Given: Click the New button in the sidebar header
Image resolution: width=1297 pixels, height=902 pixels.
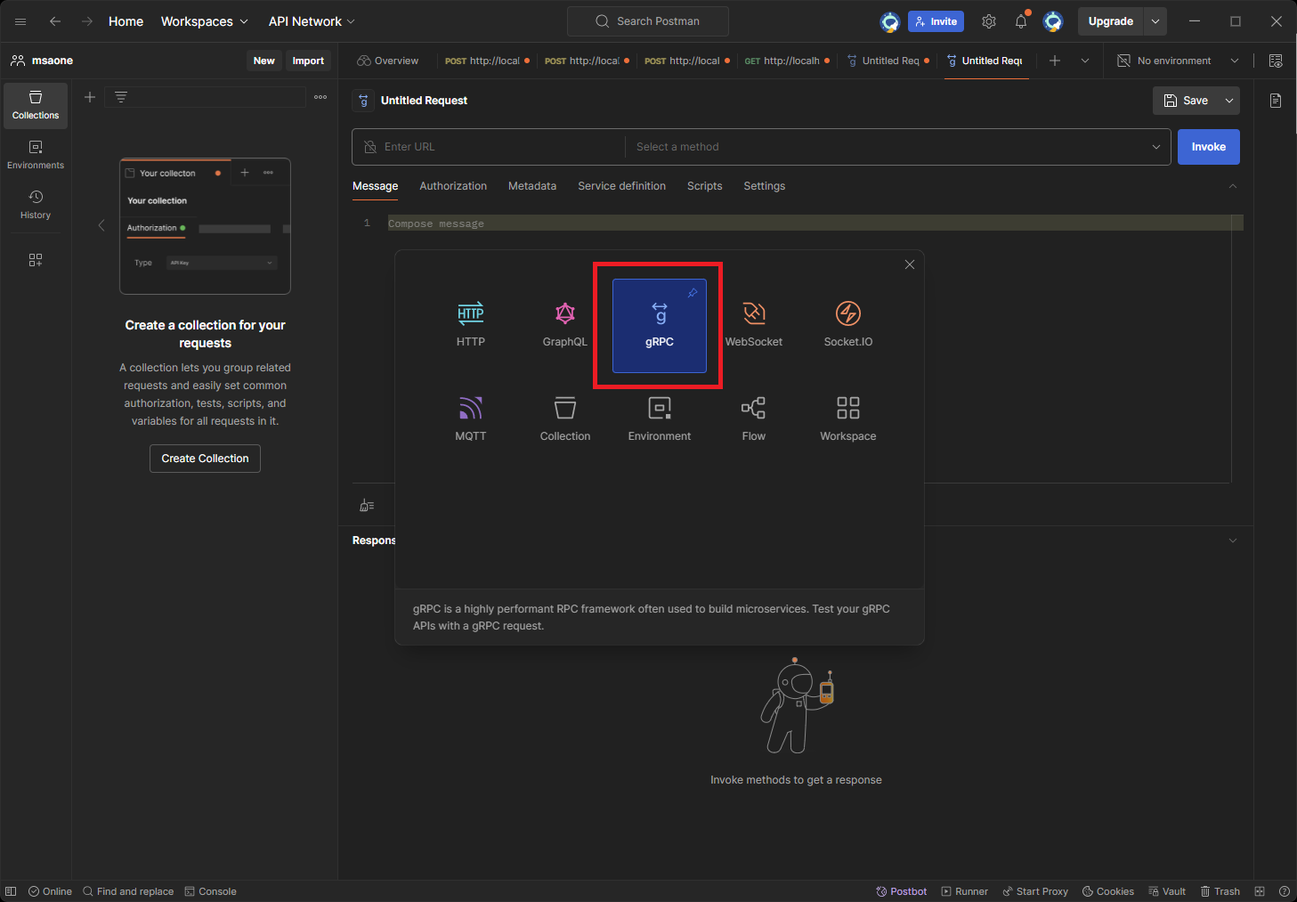Looking at the screenshot, I should 264,61.
